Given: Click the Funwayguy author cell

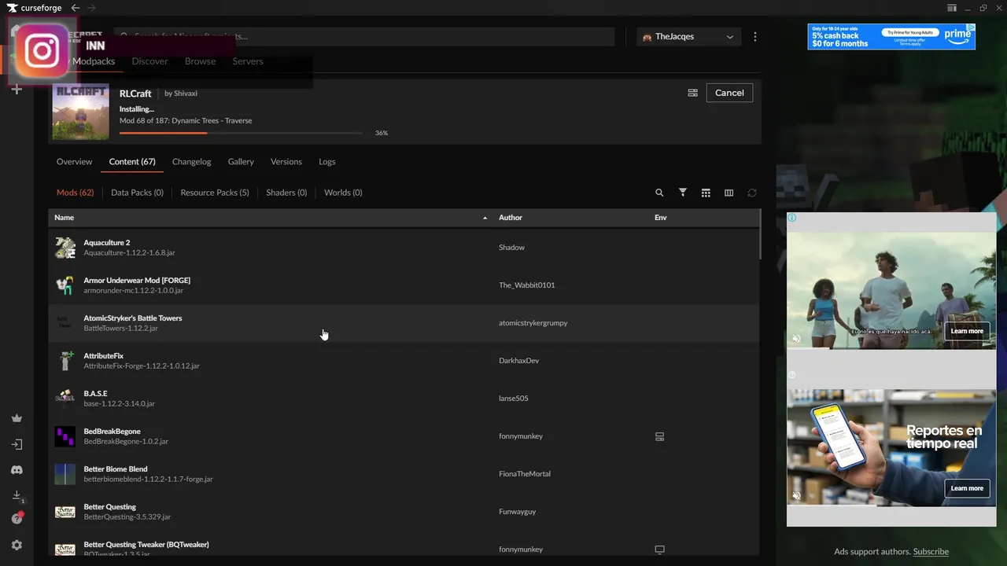Looking at the screenshot, I should [517, 512].
